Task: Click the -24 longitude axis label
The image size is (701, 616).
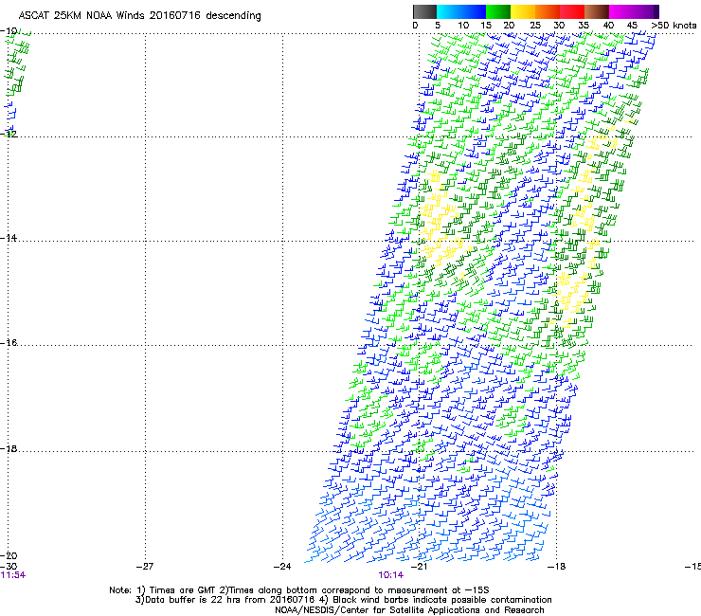Action: [x=282, y=566]
